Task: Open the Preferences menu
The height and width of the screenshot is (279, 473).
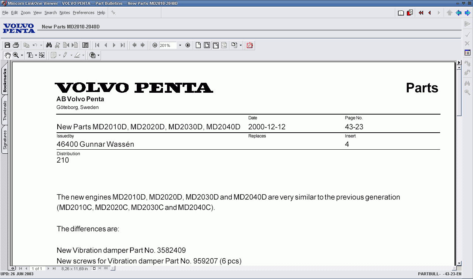Action: coord(84,12)
